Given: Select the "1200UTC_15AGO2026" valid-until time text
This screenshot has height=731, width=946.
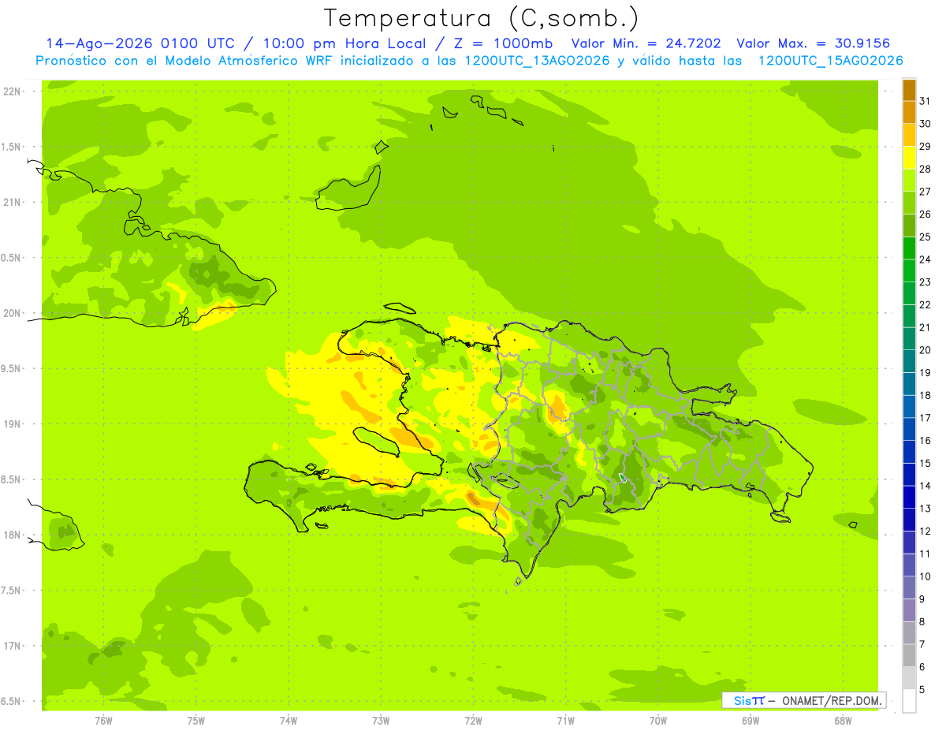Looking at the screenshot, I should click(830, 61).
